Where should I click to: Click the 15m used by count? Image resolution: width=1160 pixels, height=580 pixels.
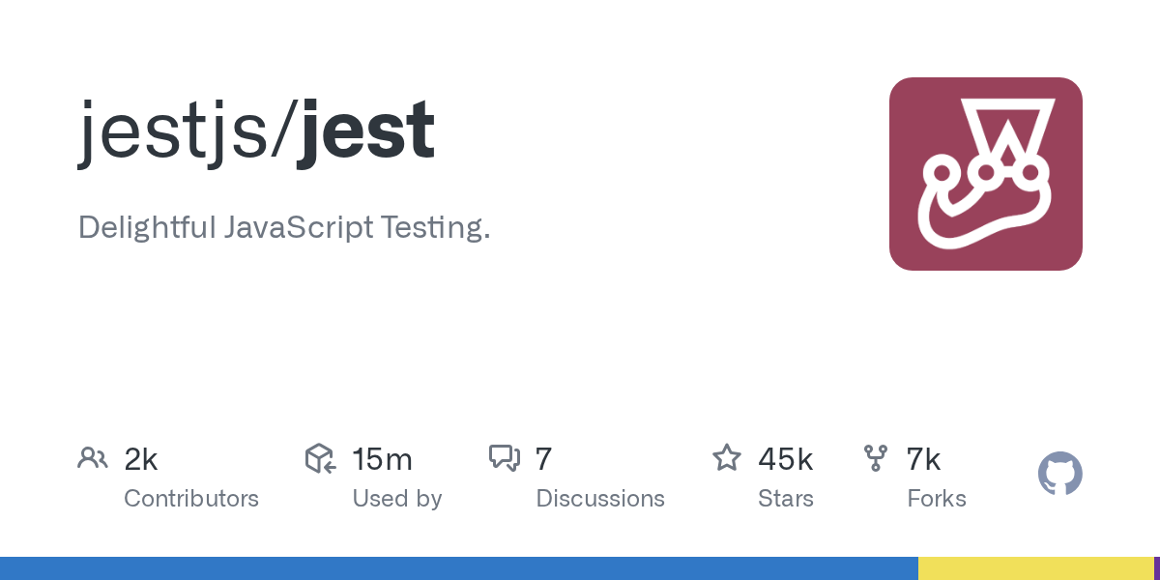pos(382,459)
